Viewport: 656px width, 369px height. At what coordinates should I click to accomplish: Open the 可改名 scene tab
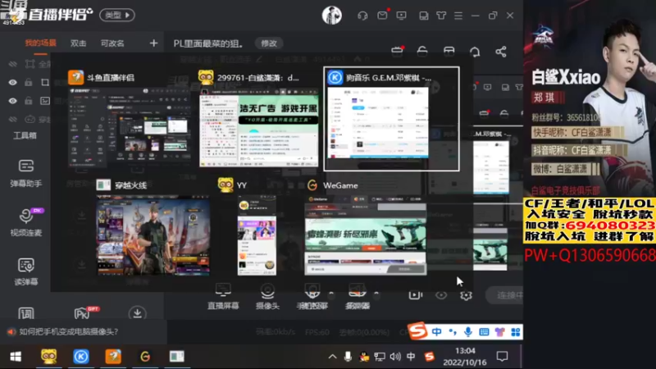coord(112,43)
